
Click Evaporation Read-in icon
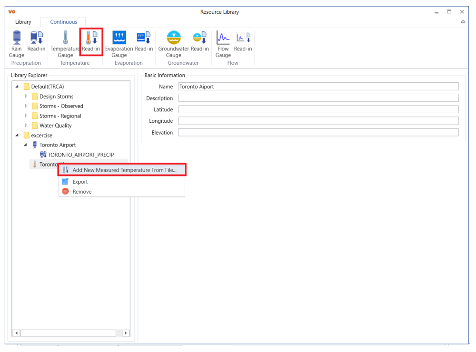click(x=144, y=41)
